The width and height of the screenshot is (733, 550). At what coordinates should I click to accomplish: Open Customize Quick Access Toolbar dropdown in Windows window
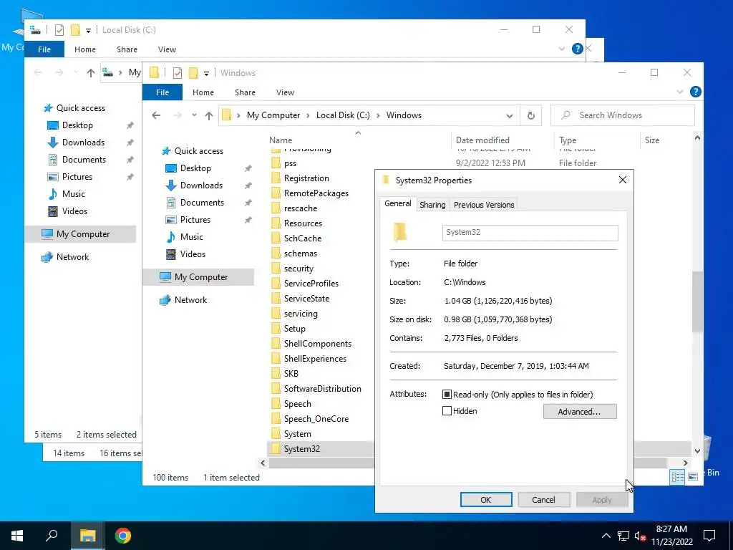[206, 74]
